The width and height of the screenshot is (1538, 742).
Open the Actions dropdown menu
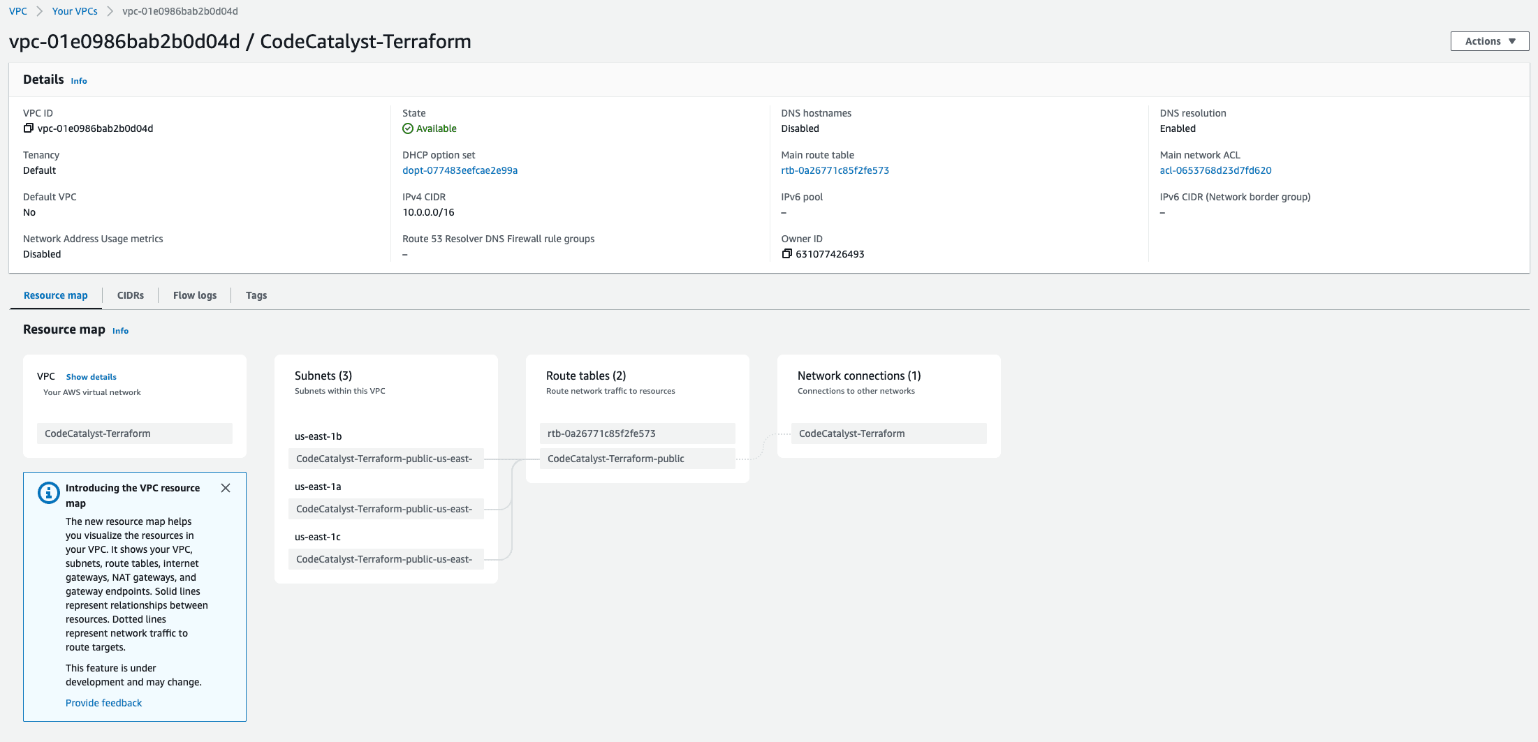1490,41
